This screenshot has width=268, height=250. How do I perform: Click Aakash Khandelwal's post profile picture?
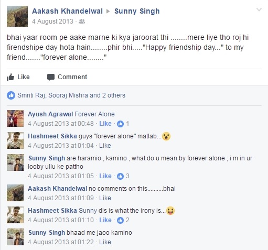(17, 16)
